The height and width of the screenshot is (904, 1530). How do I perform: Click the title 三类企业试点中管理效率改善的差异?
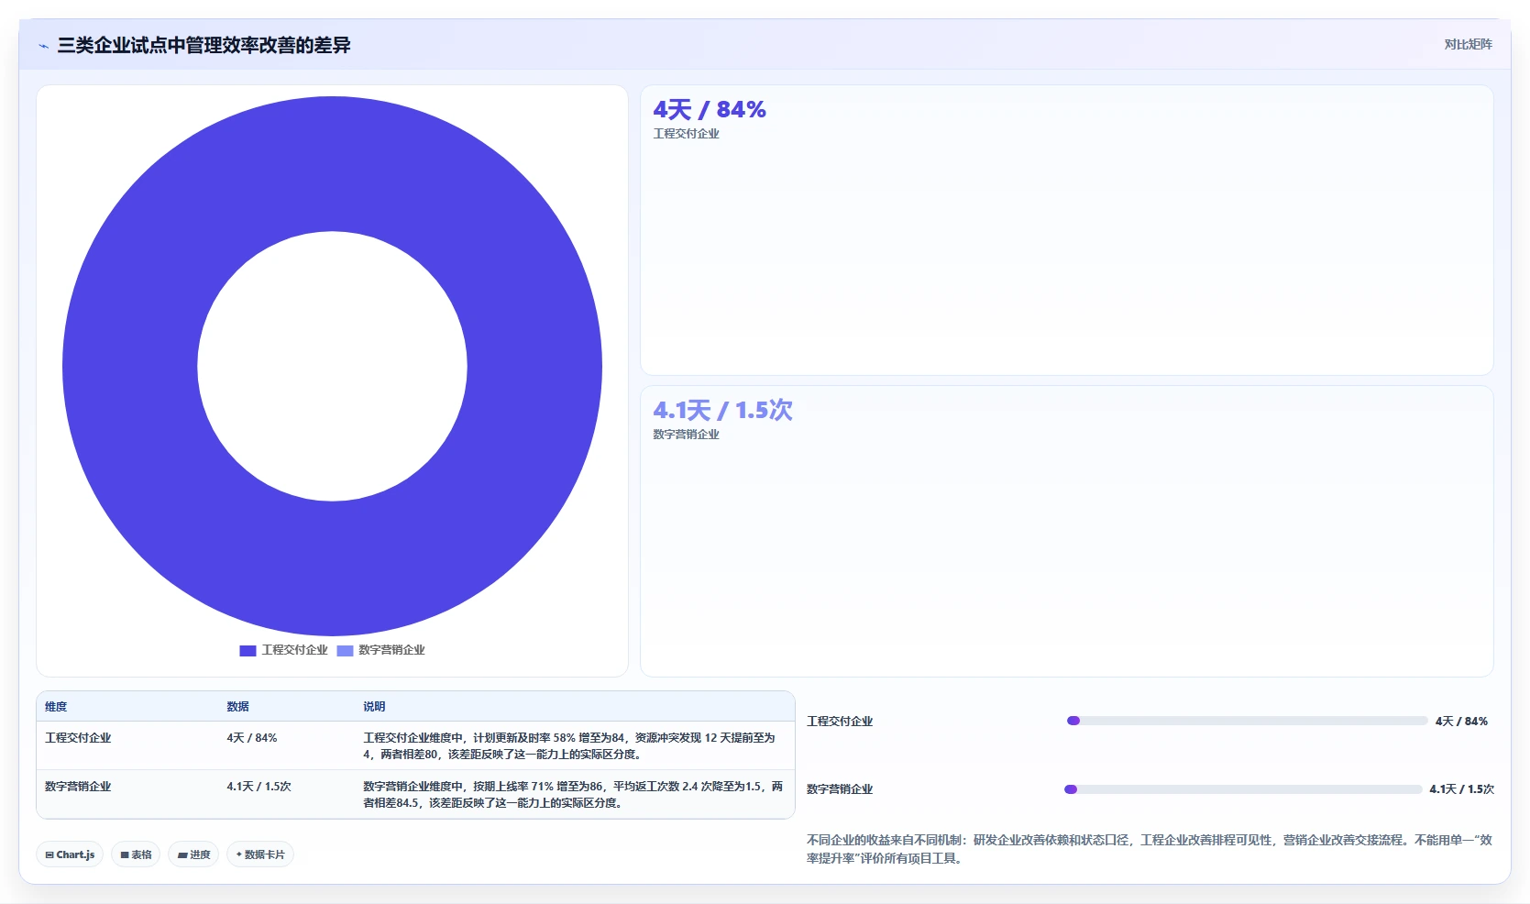point(204,45)
